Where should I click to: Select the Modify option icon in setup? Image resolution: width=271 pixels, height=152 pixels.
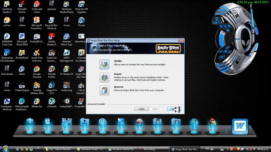tap(104, 64)
